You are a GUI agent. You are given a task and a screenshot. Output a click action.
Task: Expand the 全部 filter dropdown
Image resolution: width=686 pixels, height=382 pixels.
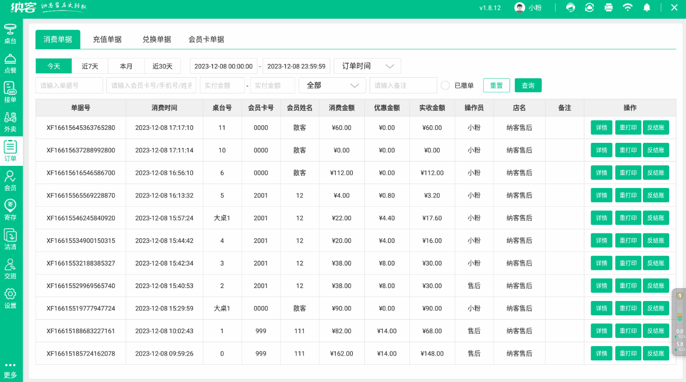coord(332,85)
